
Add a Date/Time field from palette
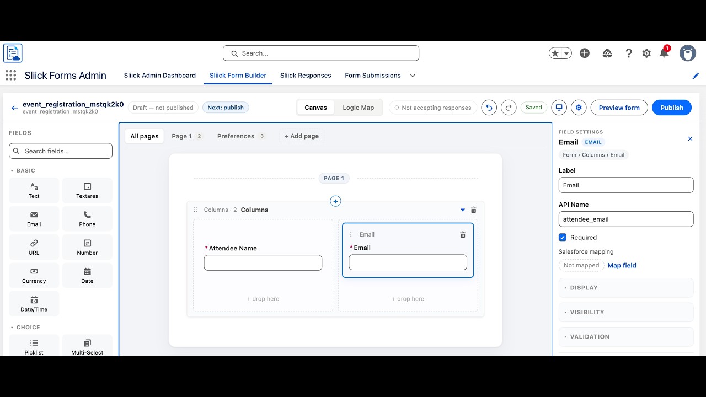34,304
